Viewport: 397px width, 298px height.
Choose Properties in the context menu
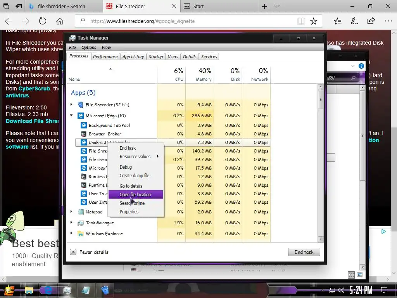[135, 211]
